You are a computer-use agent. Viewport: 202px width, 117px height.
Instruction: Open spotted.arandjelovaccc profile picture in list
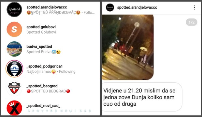pyautogui.click(x=14, y=10)
